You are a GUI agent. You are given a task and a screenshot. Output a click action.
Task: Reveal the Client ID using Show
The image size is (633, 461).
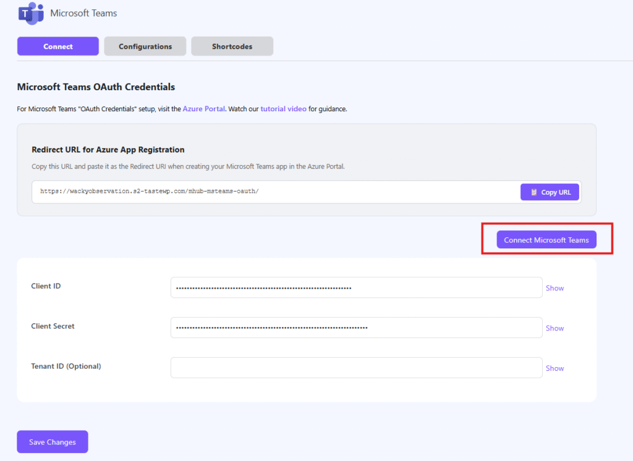click(554, 288)
